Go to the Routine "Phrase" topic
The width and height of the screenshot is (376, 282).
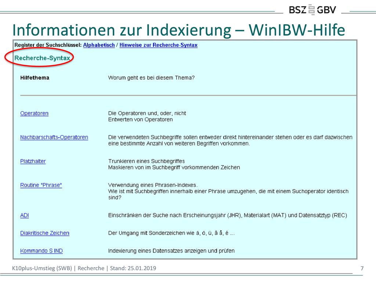tap(41, 185)
